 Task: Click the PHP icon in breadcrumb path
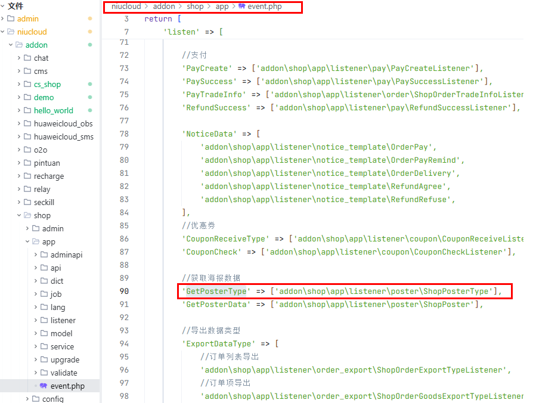(241, 7)
